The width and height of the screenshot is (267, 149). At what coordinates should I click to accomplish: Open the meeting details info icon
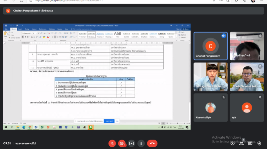[x=232, y=143]
